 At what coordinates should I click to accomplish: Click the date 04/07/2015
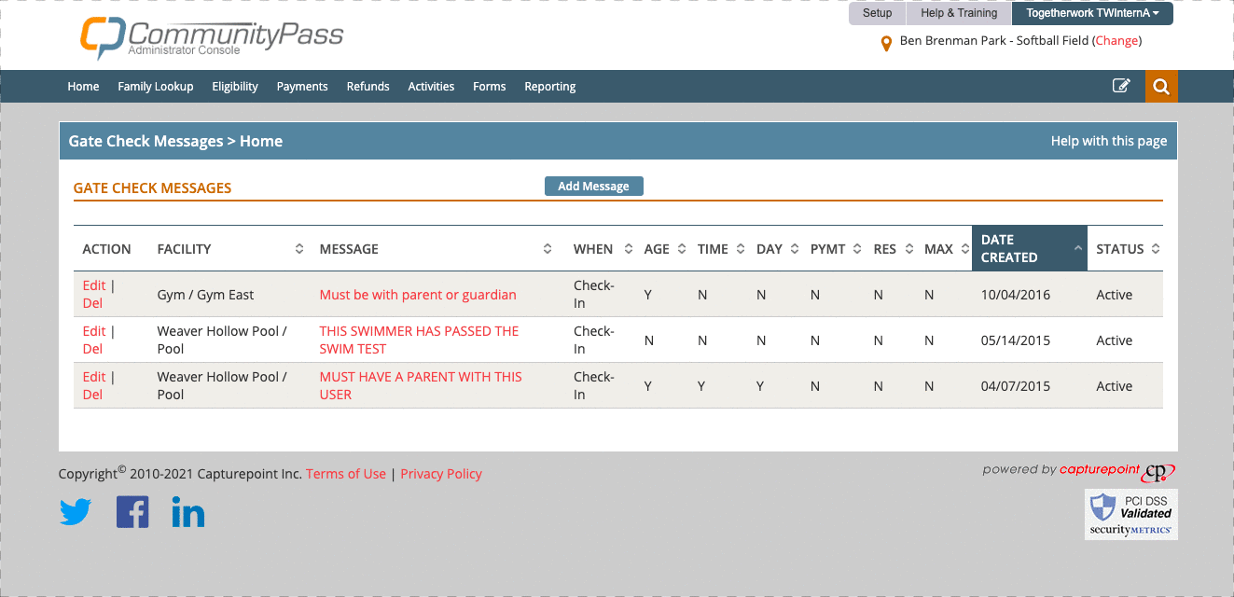pyautogui.click(x=1016, y=386)
